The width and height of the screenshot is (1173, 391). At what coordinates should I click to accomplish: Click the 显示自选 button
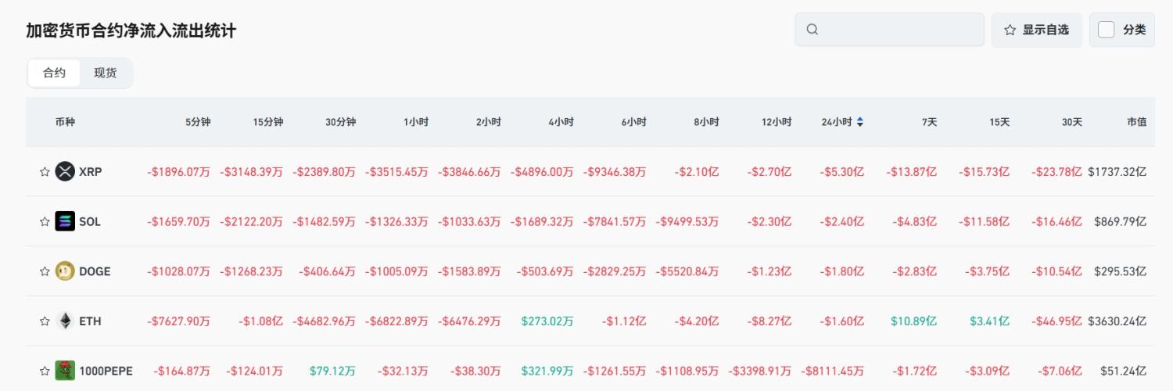click(1036, 30)
